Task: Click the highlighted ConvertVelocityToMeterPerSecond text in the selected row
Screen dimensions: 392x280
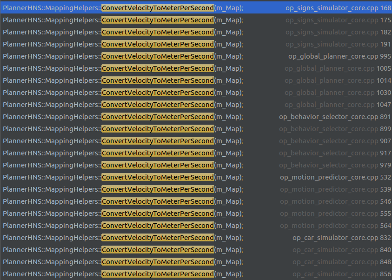Action: (157, 7)
